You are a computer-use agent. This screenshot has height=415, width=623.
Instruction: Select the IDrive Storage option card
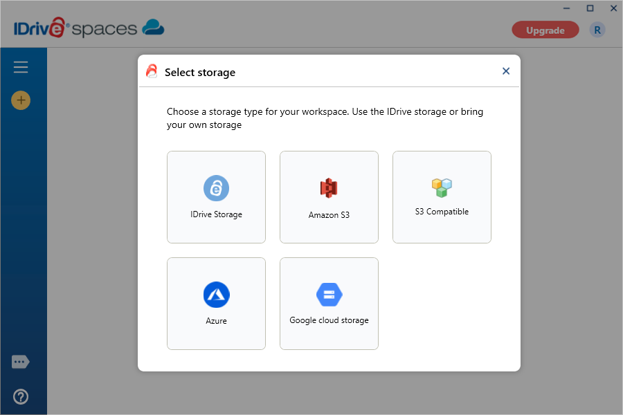[216, 197]
